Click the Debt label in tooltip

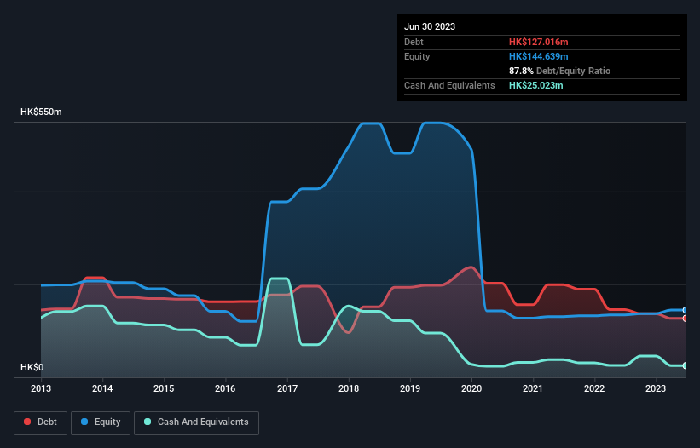coord(414,42)
